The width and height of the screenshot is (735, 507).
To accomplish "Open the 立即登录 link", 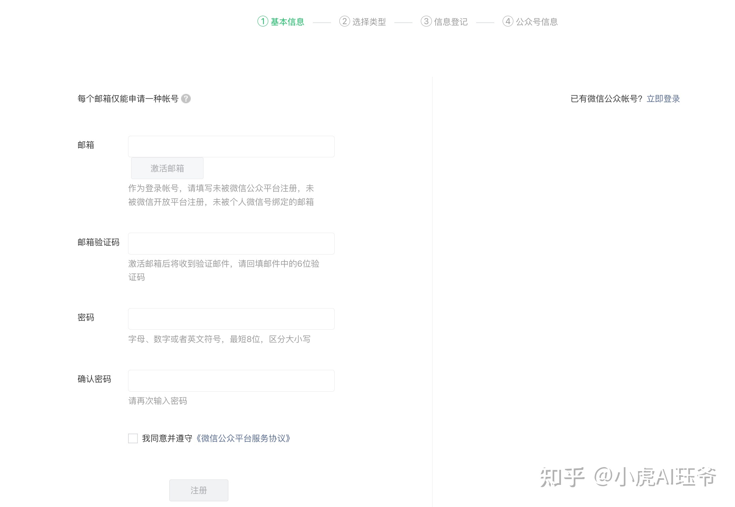I will 663,99.
